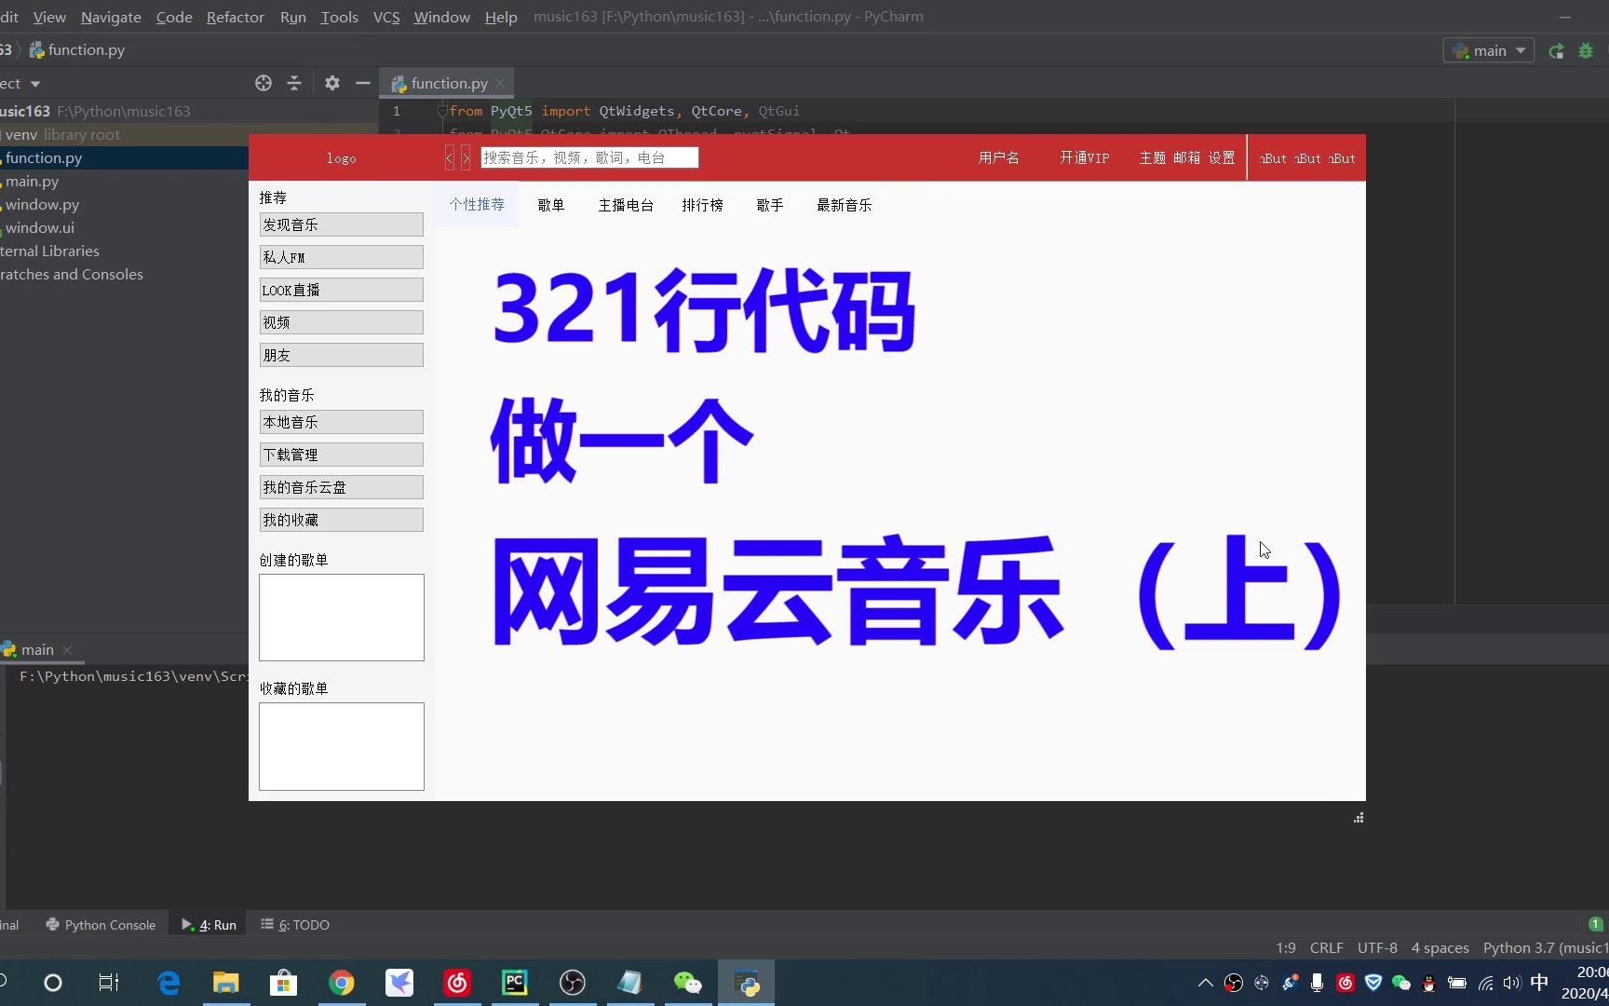
Task: Click the collapse all icon in Project panel
Action: (294, 83)
